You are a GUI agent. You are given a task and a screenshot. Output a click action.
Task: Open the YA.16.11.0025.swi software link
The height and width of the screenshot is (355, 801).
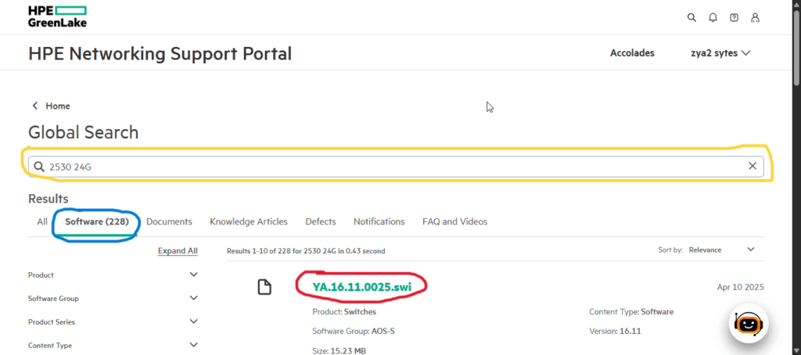click(361, 287)
